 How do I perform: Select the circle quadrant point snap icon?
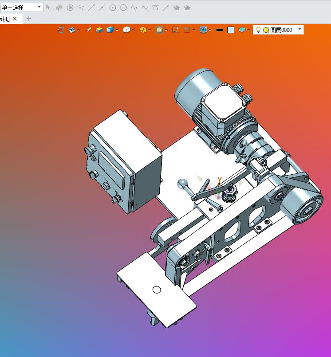click(123, 8)
